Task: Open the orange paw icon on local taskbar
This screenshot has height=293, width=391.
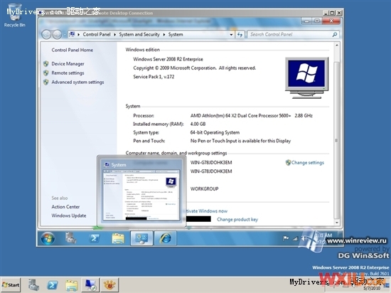Action: [x=109, y=284]
